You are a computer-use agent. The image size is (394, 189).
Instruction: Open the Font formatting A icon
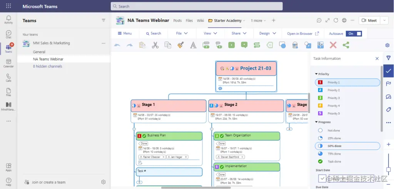(193, 45)
